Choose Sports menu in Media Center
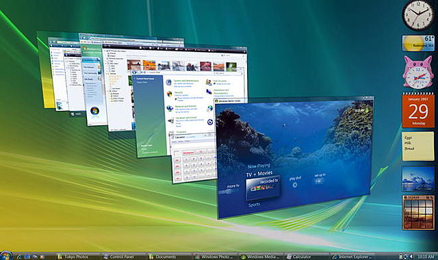Image resolution: width=438 pixels, height=260 pixels. pyautogui.click(x=254, y=205)
